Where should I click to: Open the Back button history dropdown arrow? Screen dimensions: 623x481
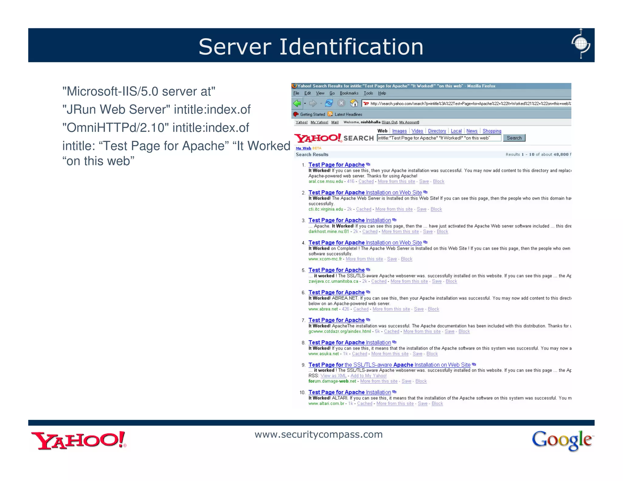305,103
